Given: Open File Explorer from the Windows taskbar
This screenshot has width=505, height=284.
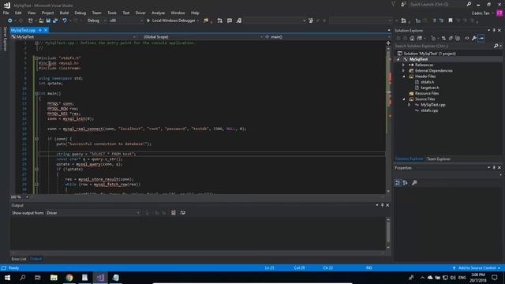Looking at the screenshot, I should point(54,278).
